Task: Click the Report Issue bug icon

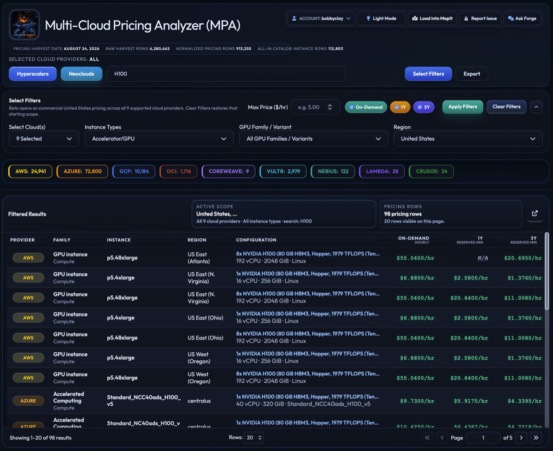Action: [466, 18]
